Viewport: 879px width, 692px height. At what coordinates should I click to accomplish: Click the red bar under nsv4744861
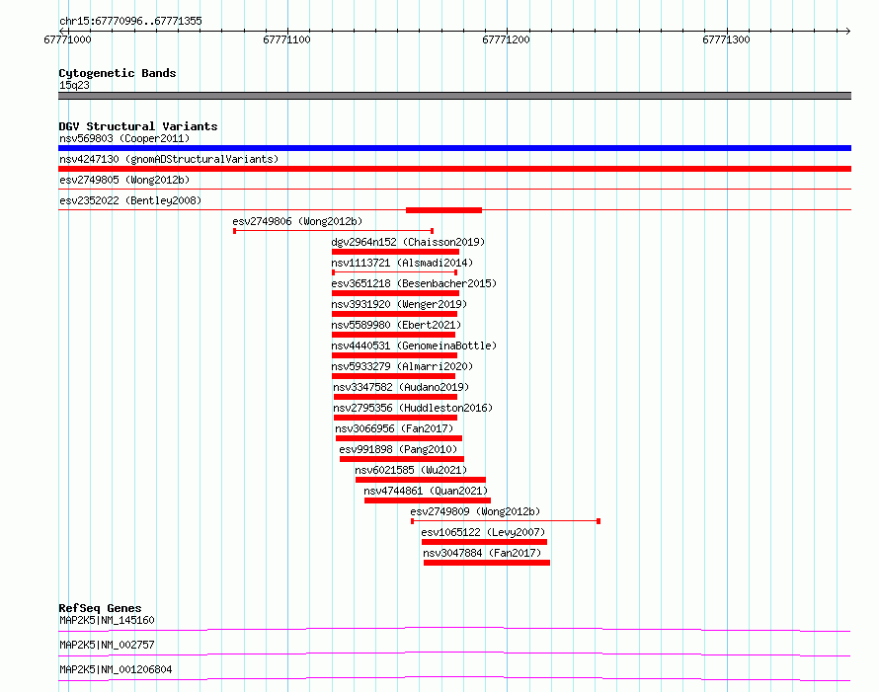(x=428, y=500)
